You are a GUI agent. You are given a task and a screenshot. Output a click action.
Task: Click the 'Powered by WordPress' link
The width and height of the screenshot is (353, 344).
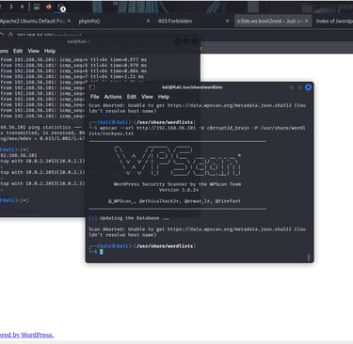pyautogui.click(x=26, y=335)
